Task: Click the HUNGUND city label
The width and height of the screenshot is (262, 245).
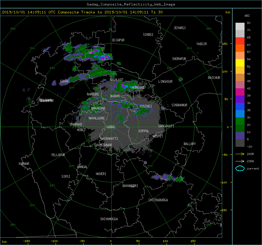Action: 138,87
